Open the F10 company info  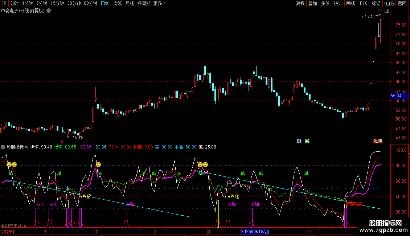coord(363,4)
